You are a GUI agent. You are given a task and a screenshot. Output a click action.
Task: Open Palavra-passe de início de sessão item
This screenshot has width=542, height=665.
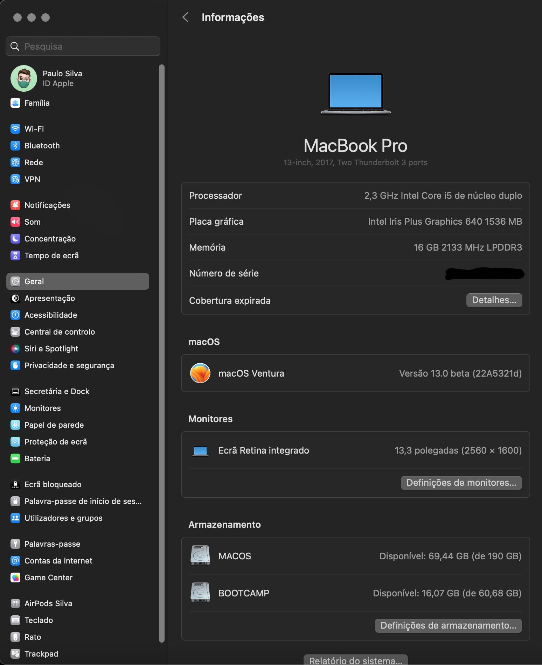78,501
